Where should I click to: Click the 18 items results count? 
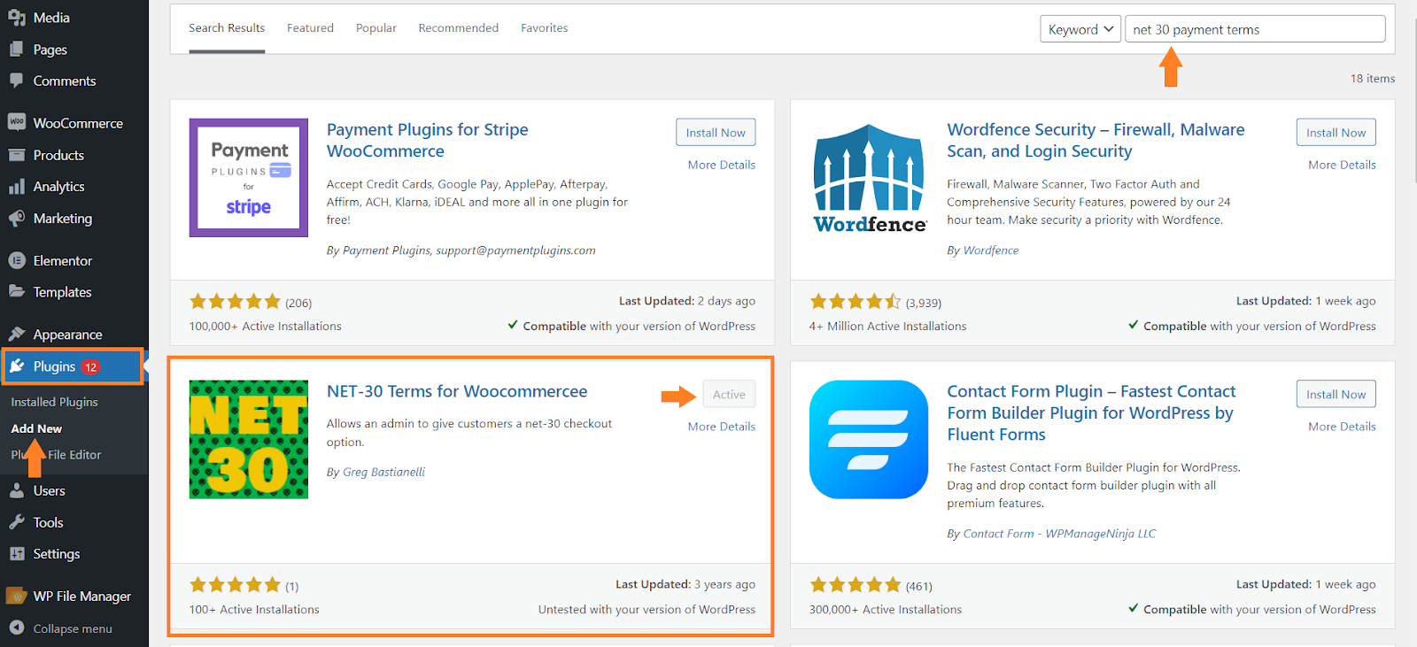(x=1373, y=79)
